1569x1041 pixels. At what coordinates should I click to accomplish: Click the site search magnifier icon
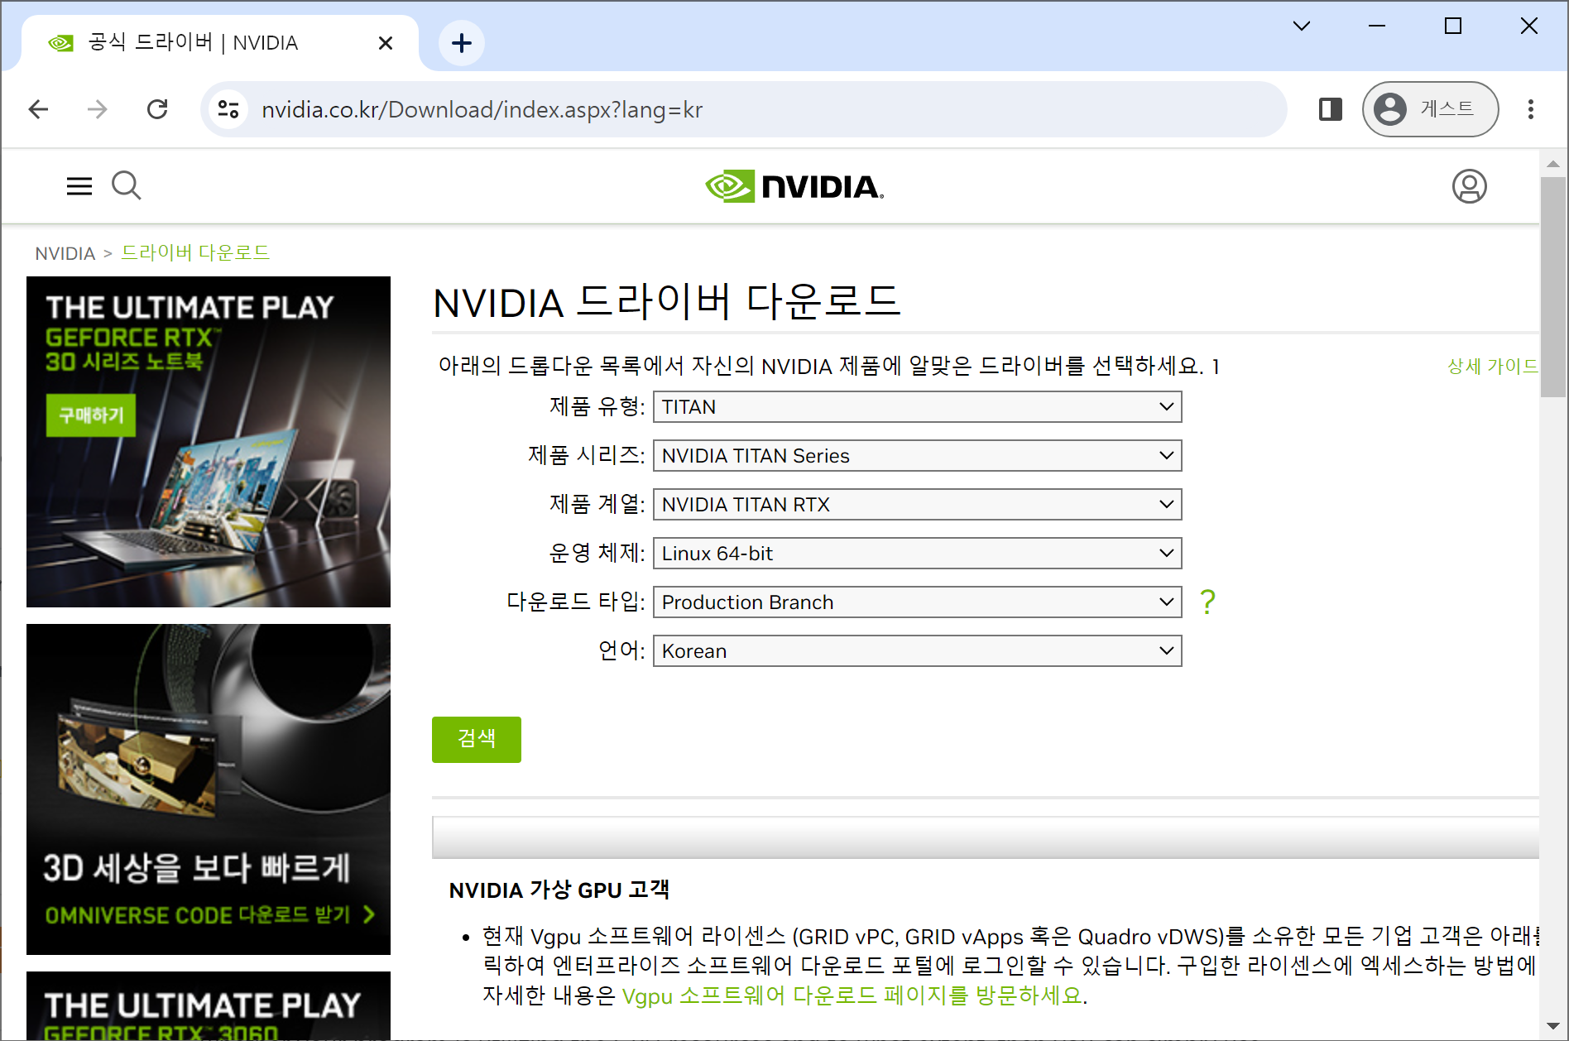tap(127, 186)
